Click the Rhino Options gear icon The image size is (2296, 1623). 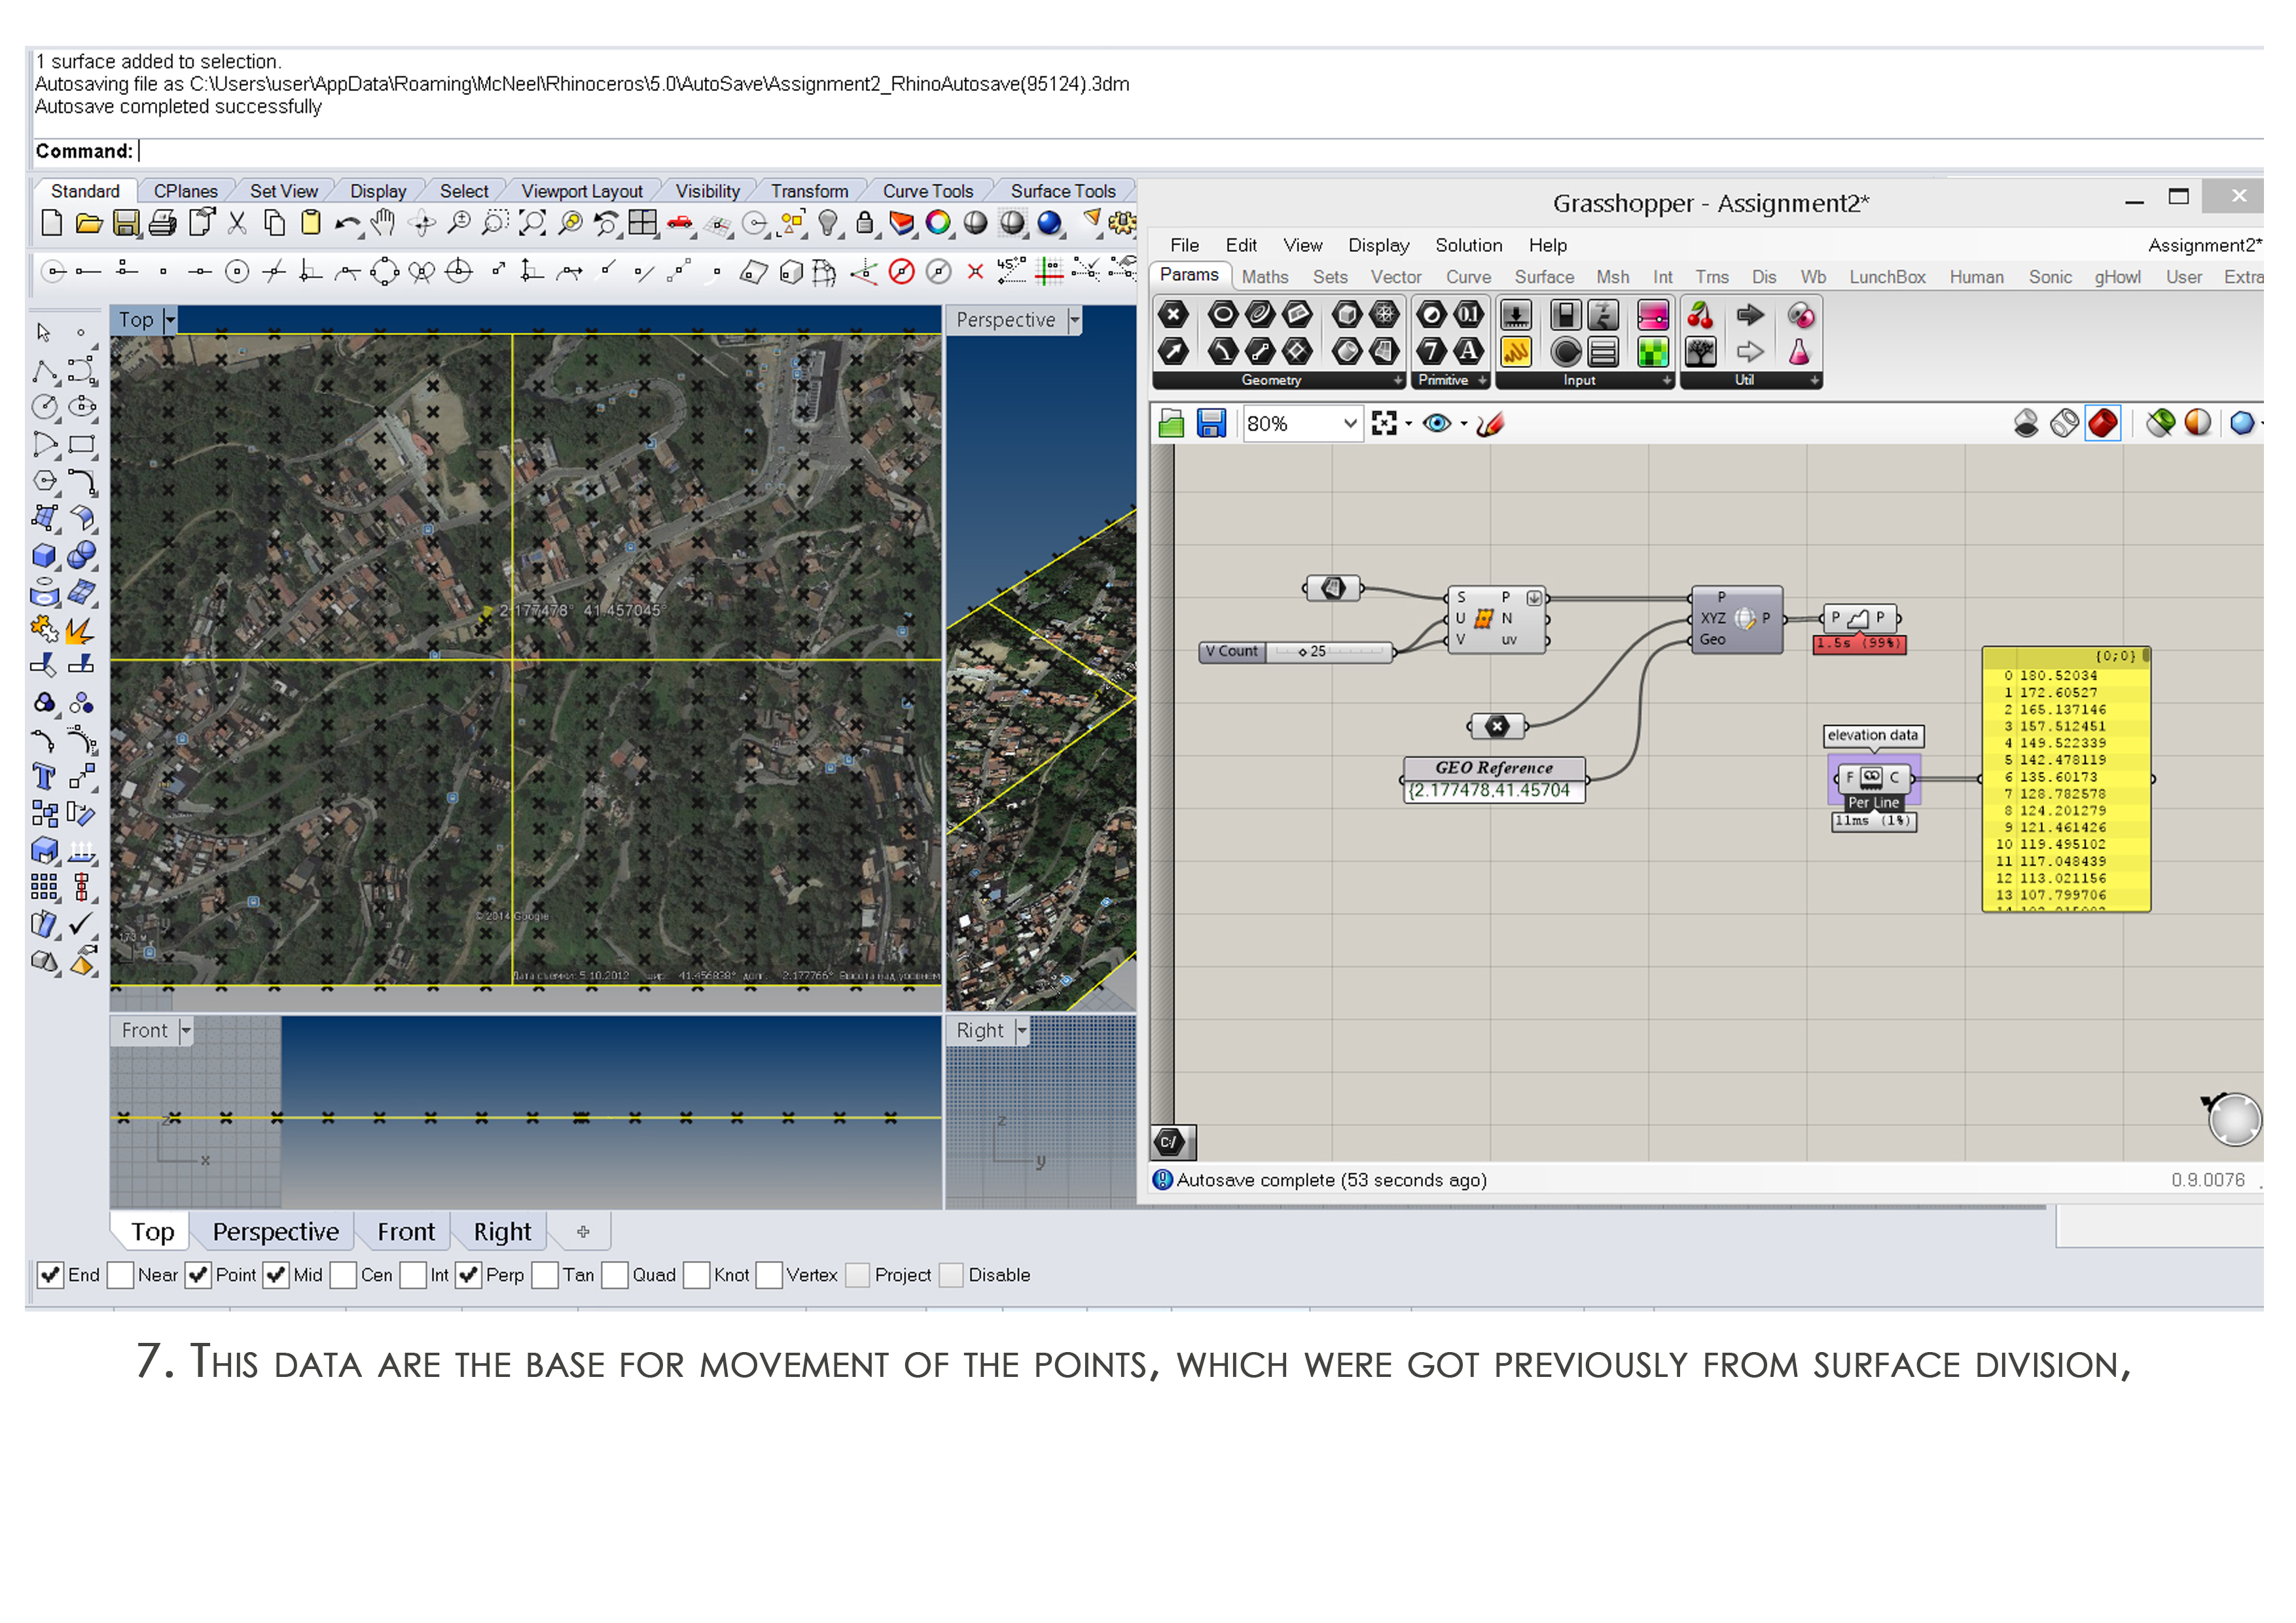1123,223
